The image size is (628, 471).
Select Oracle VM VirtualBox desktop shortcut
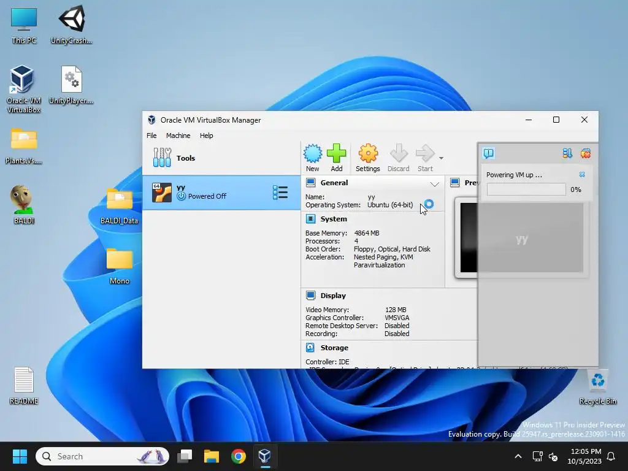(23, 89)
